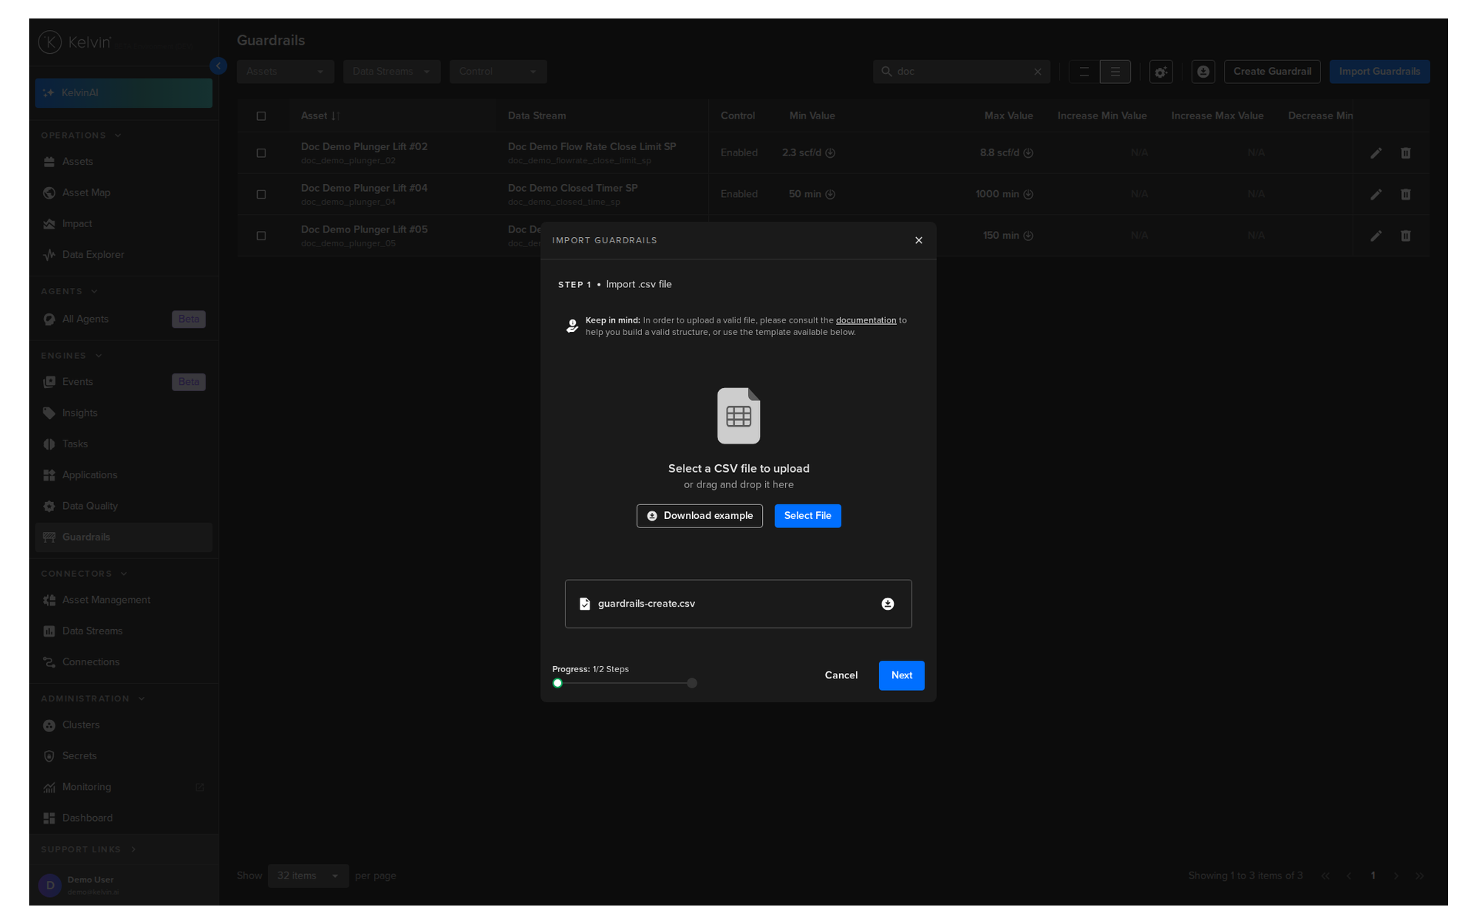Proceed with the Next button
This screenshot has height=924, width=1478.
(x=901, y=675)
